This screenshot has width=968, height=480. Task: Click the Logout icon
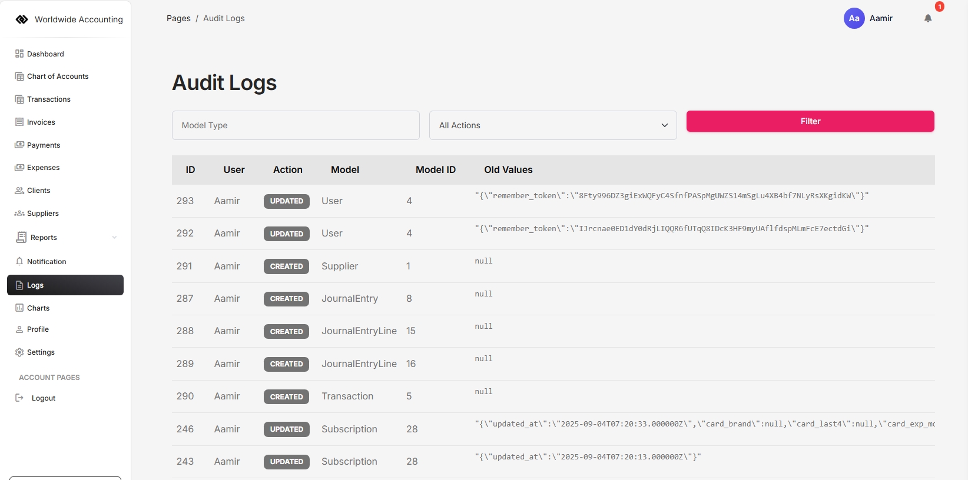point(19,398)
